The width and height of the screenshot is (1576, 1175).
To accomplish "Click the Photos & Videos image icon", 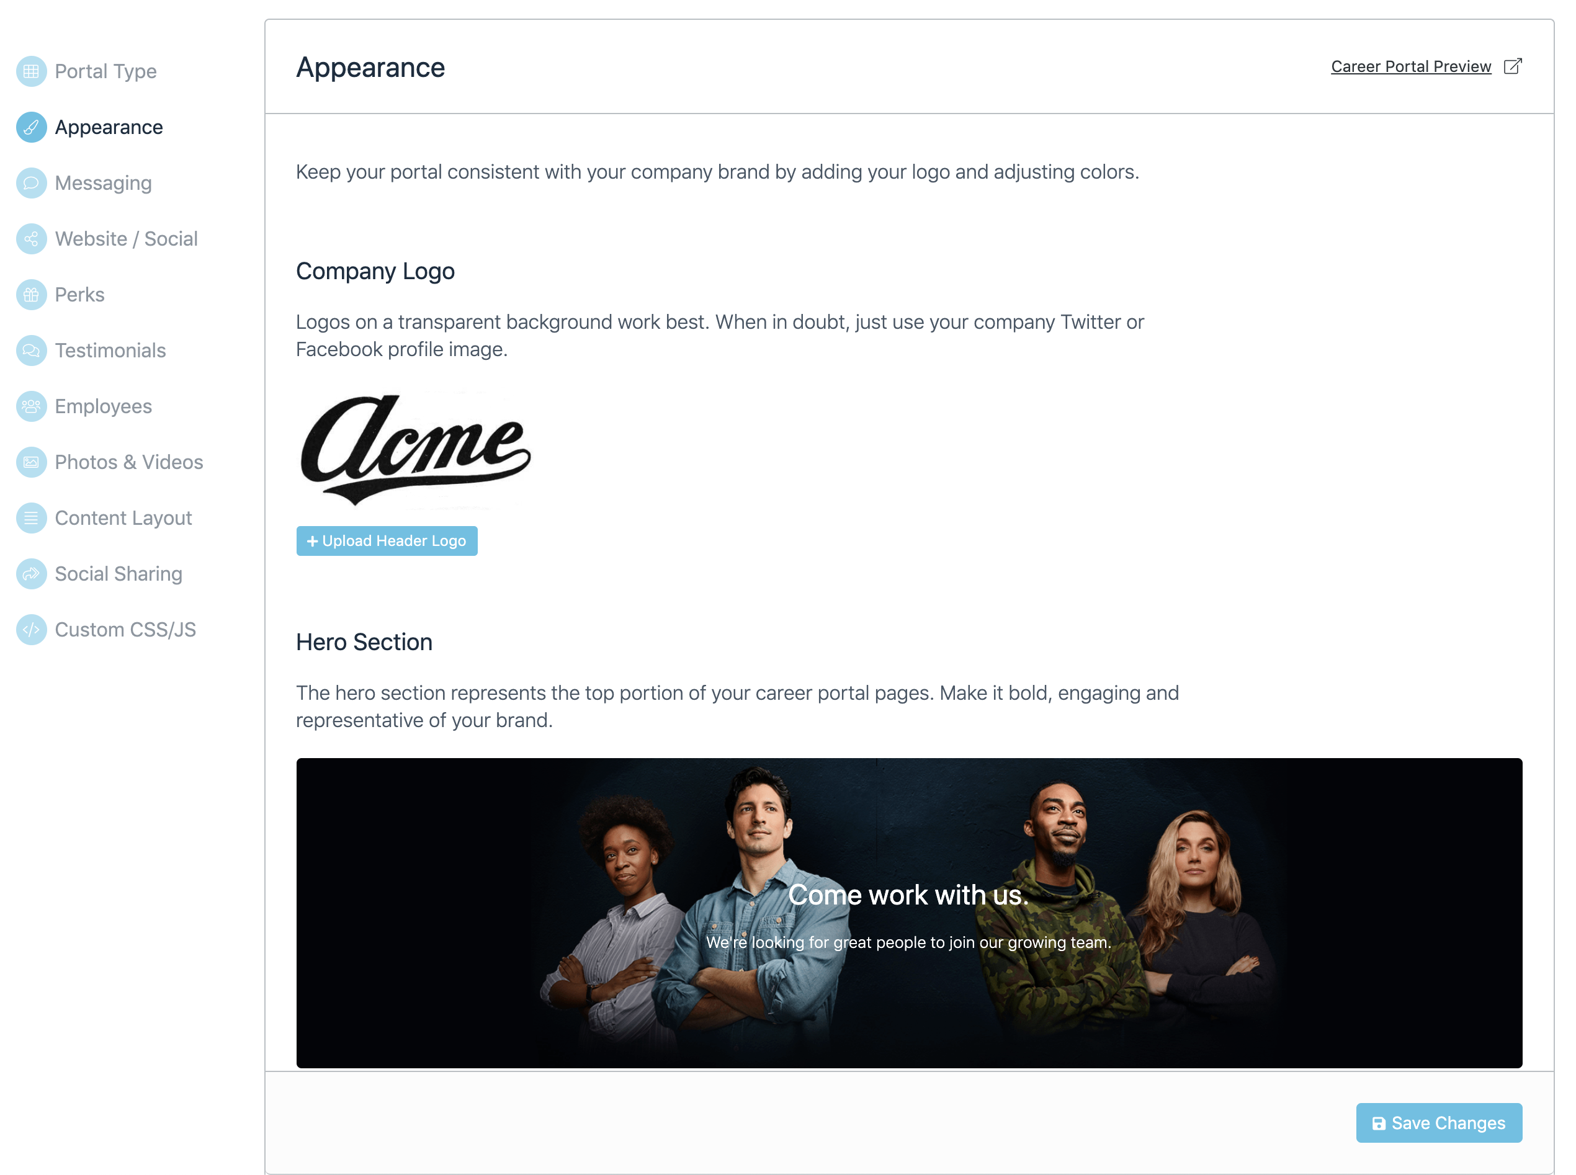I will tap(31, 462).
